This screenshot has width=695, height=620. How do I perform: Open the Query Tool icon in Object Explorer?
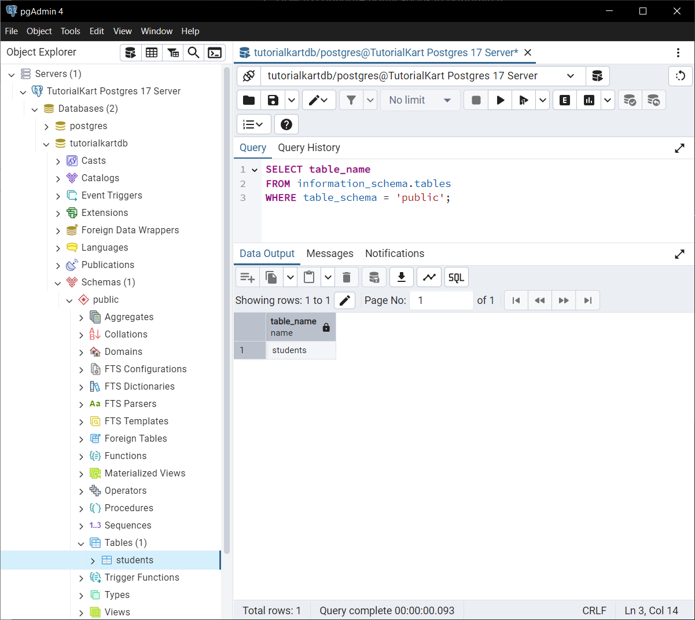[130, 53]
